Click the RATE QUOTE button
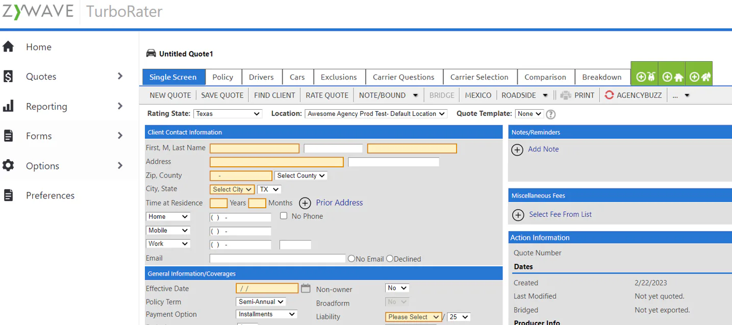Viewport: 732px width, 325px height. click(327, 95)
